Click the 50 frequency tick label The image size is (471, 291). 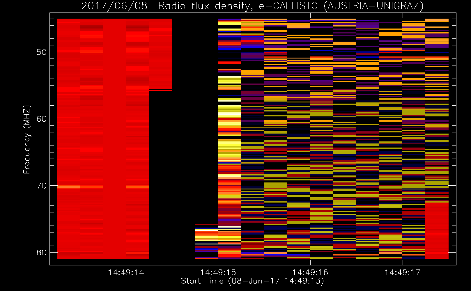42,52
